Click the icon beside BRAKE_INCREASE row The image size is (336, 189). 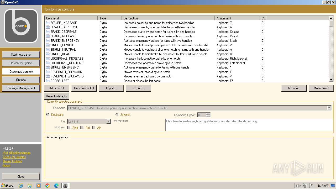tap(48, 36)
